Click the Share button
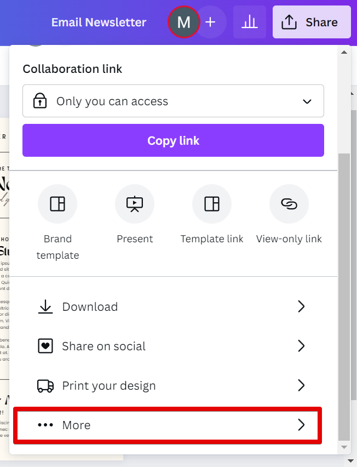357x467 pixels. [x=311, y=22]
